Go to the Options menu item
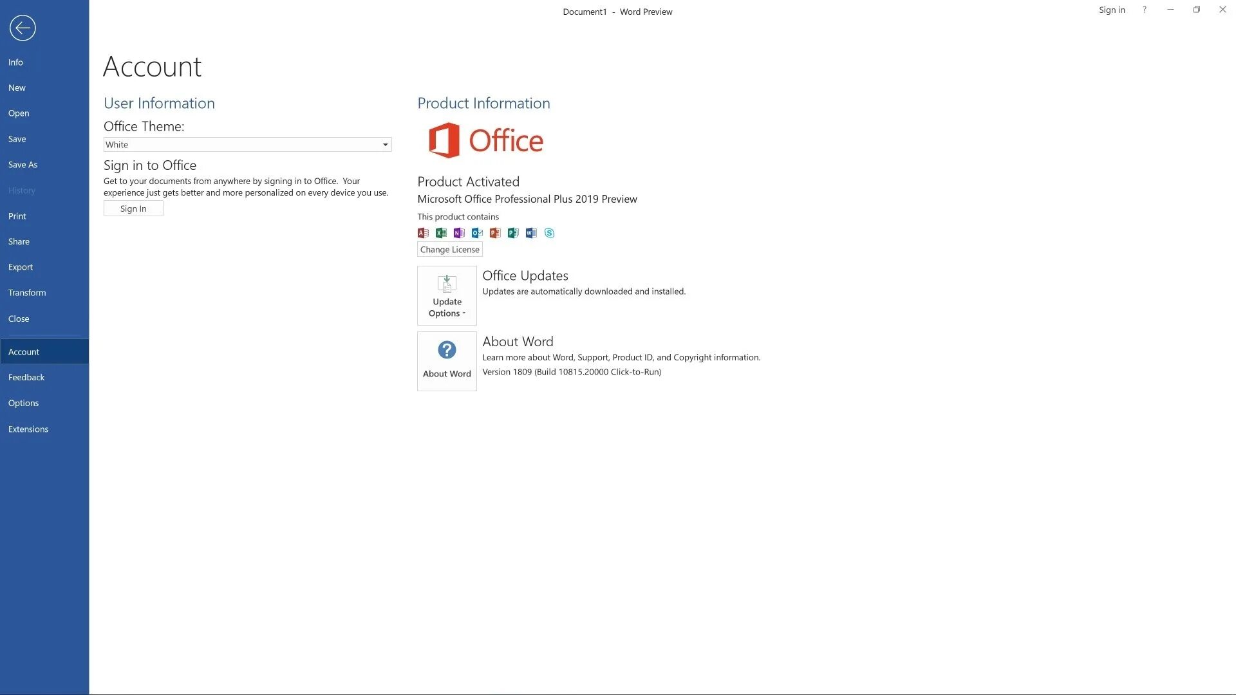 [x=24, y=403]
